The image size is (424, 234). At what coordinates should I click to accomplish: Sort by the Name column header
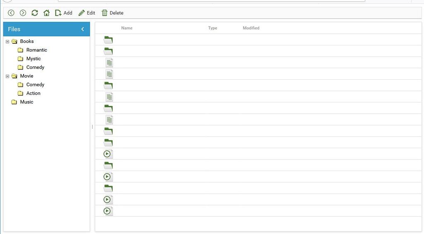pyautogui.click(x=127, y=28)
